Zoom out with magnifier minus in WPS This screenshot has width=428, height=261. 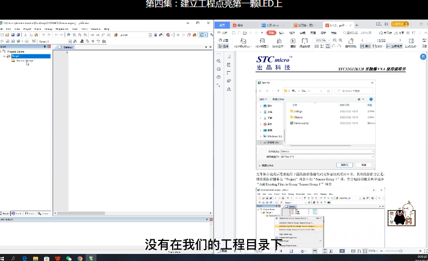[335, 40]
